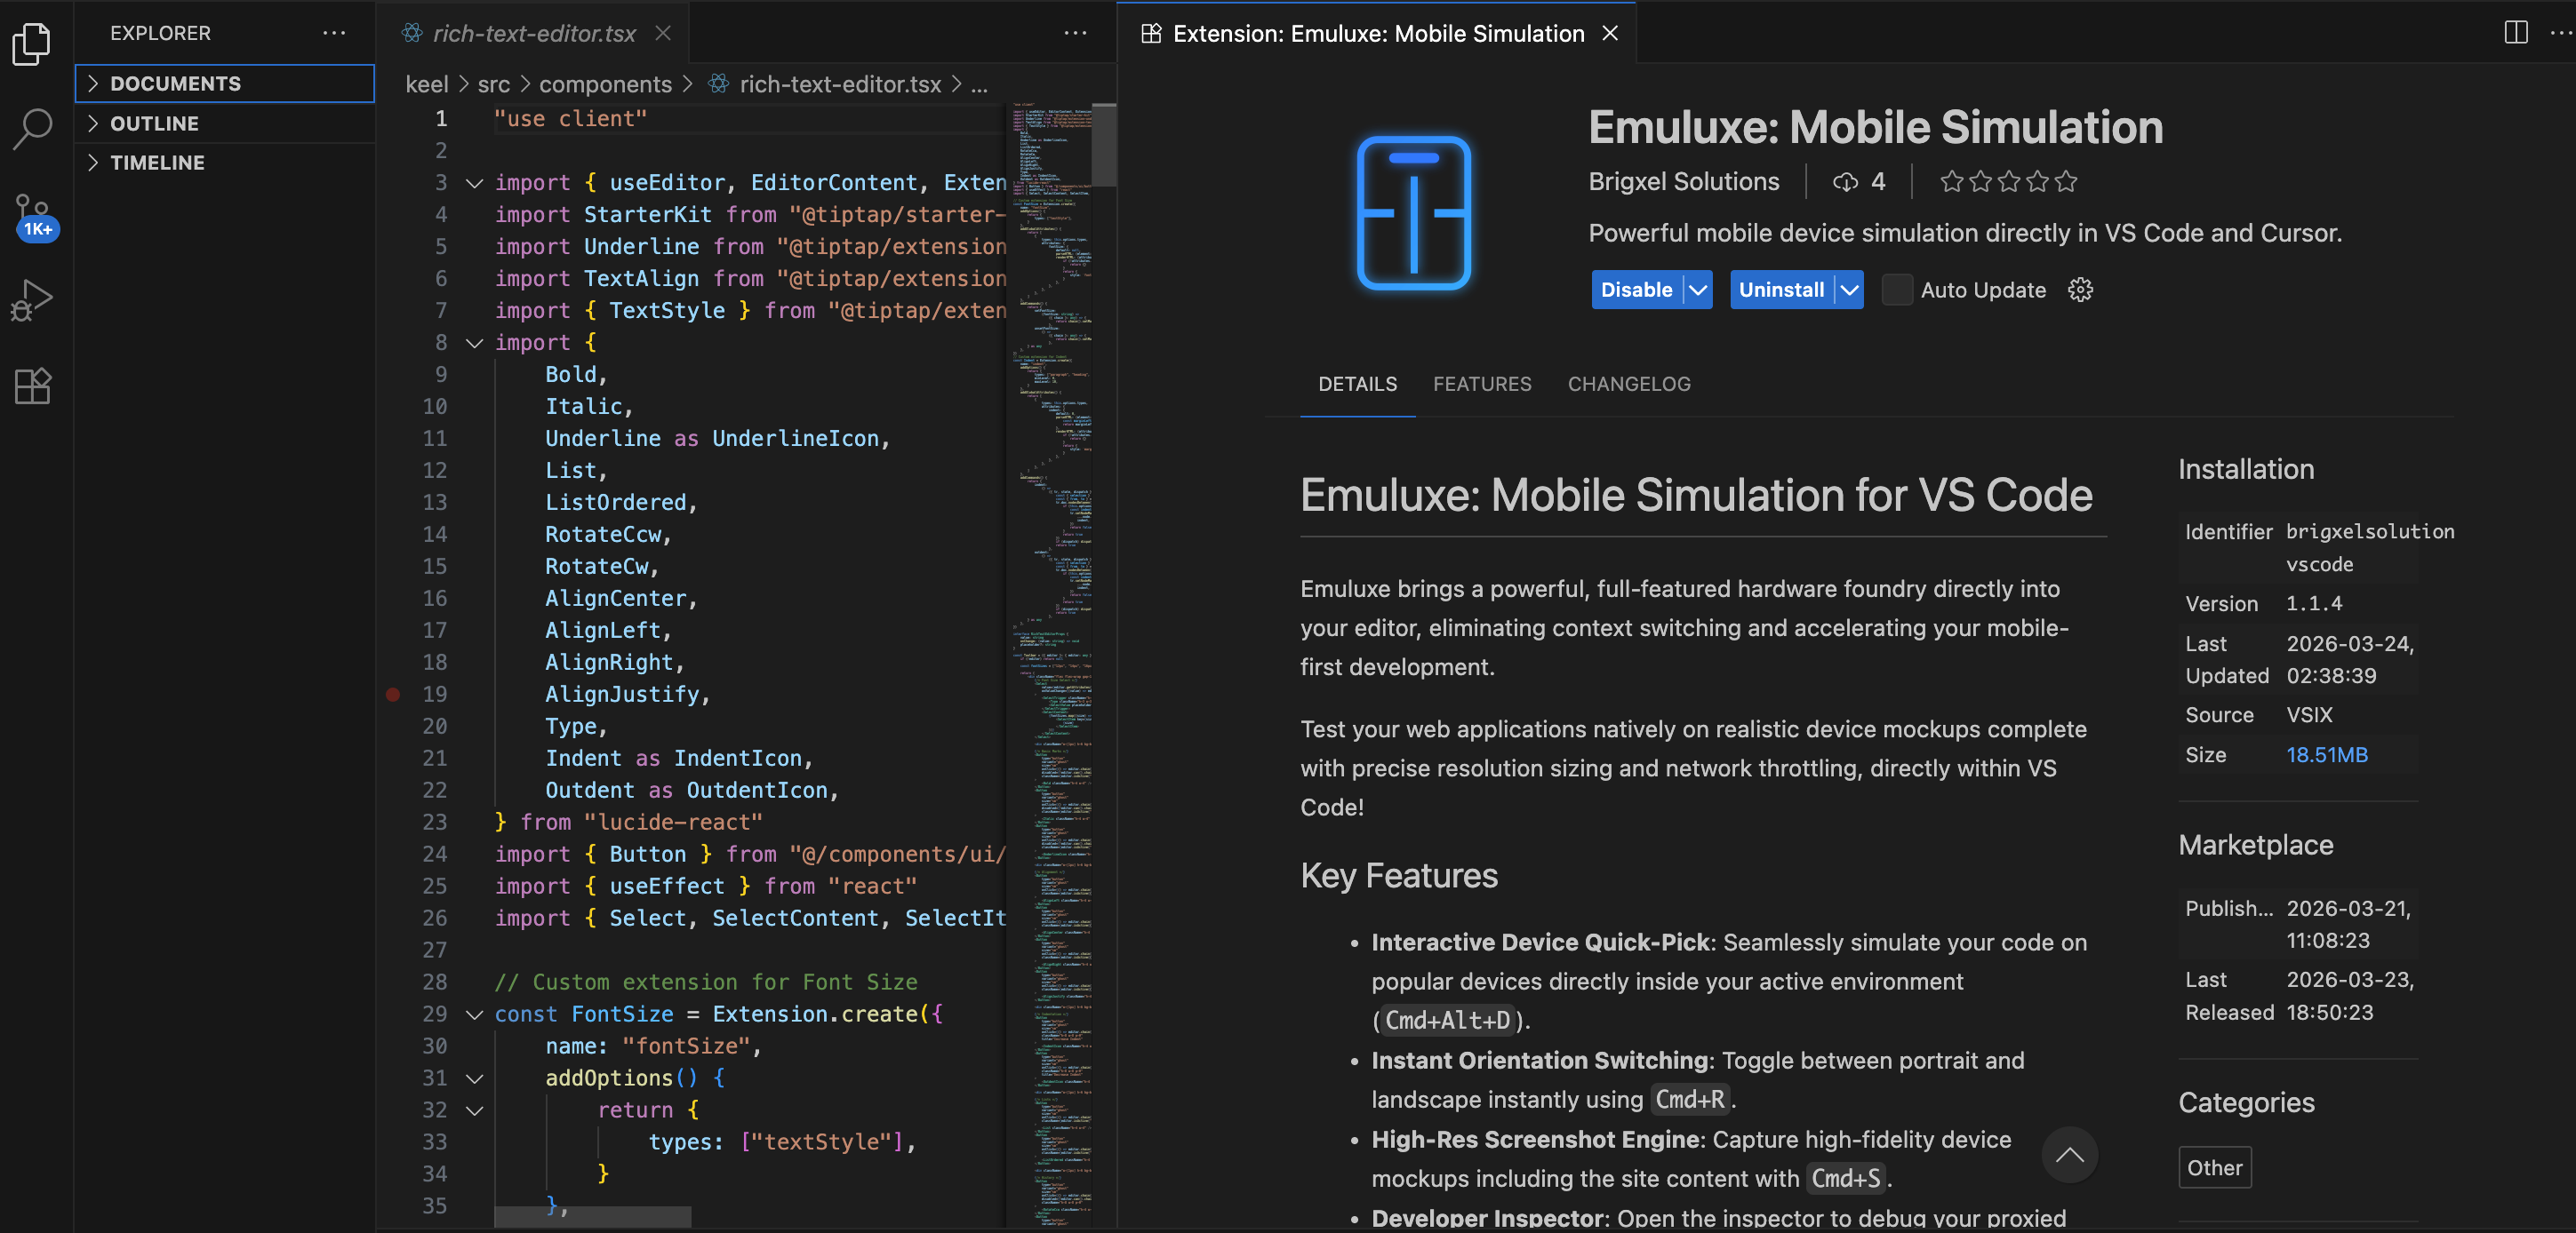This screenshot has height=1233, width=2576.
Task: Click the extension settings gear icon
Action: click(x=2080, y=290)
